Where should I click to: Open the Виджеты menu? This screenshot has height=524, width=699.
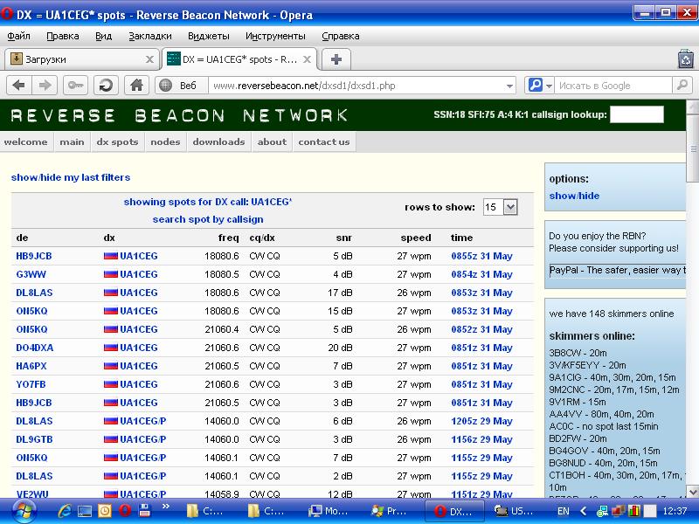pyautogui.click(x=209, y=36)
